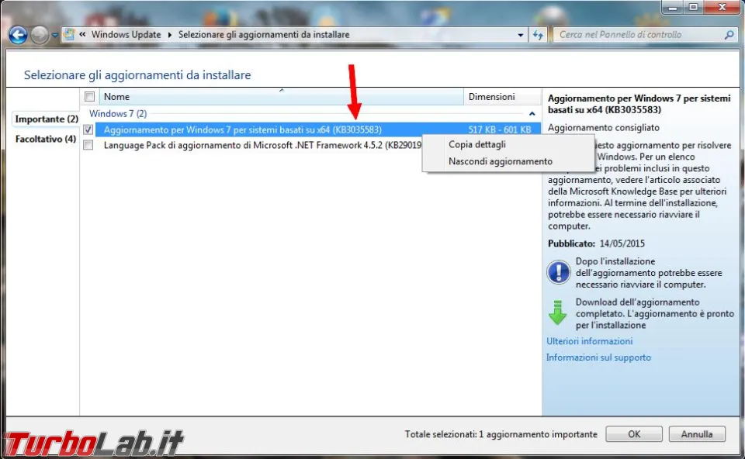Image resolution: width=745 pixels, height=459 pixels.
Task: Choose 'Copia dettagli' from the context menu
Action: point(508,145)
